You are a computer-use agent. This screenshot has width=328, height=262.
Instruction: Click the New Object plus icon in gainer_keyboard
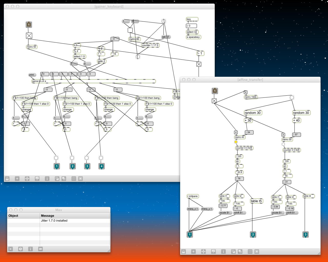[x=17, y=179]
